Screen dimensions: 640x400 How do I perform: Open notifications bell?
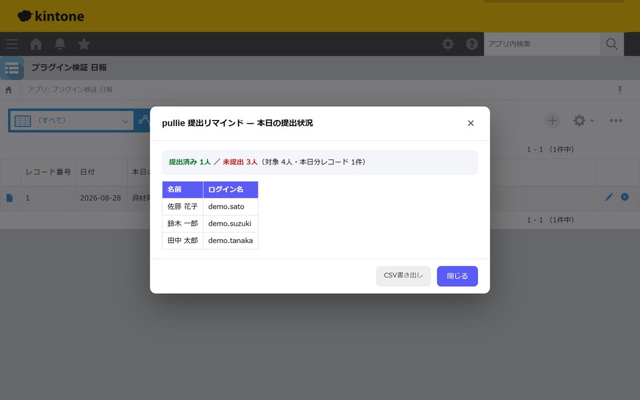[x=60, y=44]
